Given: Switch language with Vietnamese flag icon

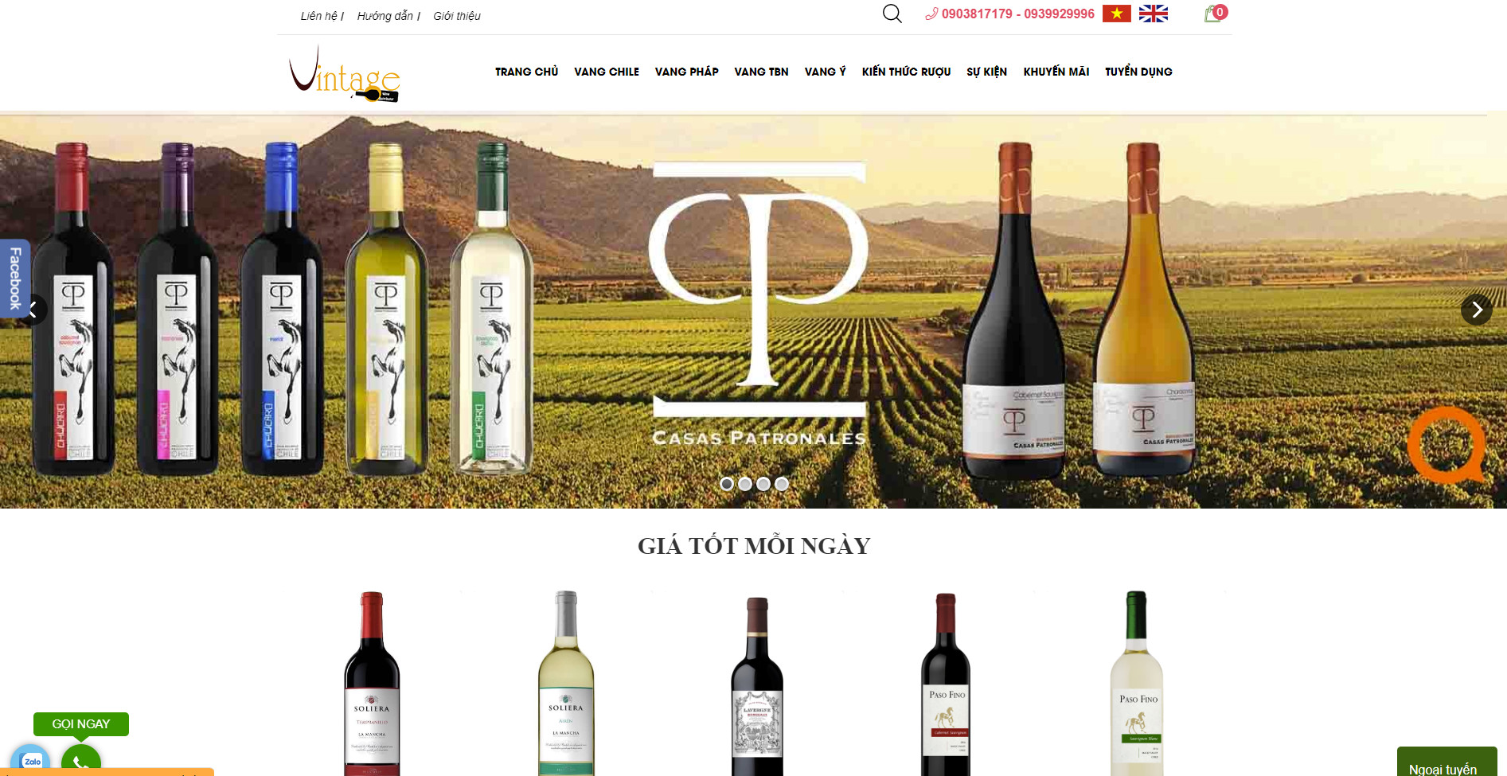Looking at the screenshot, I should tap(1116, 14).
